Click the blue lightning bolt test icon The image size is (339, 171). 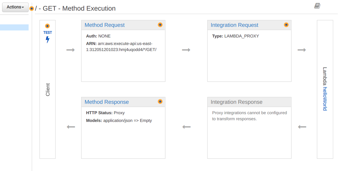(48, 40)
